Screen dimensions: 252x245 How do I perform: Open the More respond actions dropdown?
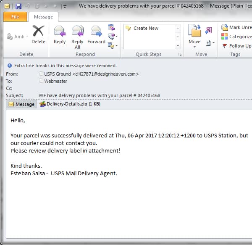point(113,45)
